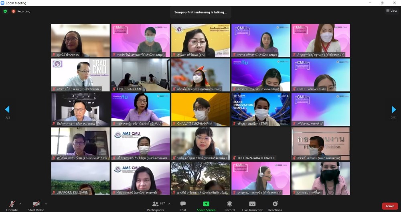Unmute the microphone
Screen dimensions: 401x212
point(12,204)
